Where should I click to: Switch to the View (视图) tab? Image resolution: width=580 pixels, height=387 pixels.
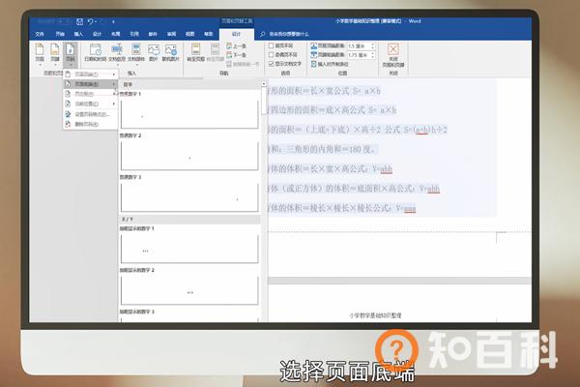[x=189, y=34]
